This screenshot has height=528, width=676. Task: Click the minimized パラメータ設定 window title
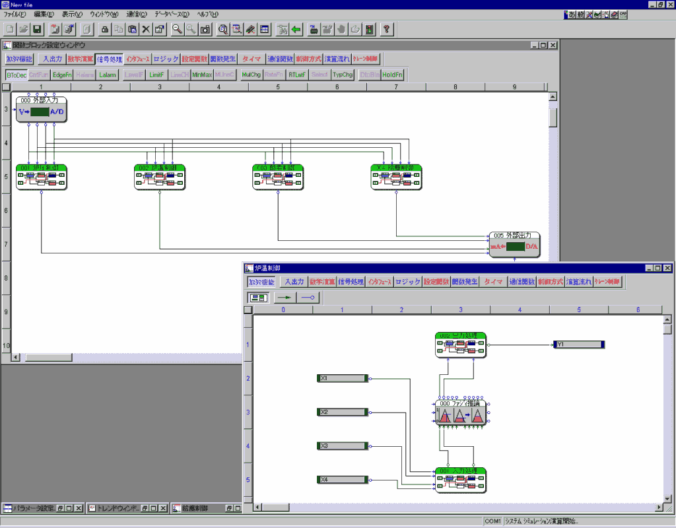tap(34, 509)
